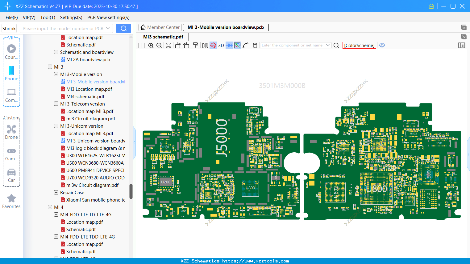Toggle the eye visibility icon beside ColorScheme
The width and height of the screenshot is (470, 264).
click(382, 45)
